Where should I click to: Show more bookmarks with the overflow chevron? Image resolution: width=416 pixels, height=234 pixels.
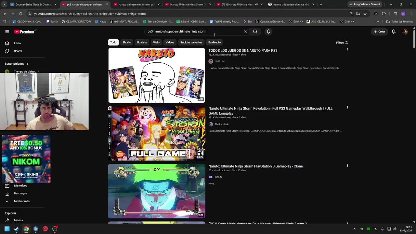click(377, 22)
